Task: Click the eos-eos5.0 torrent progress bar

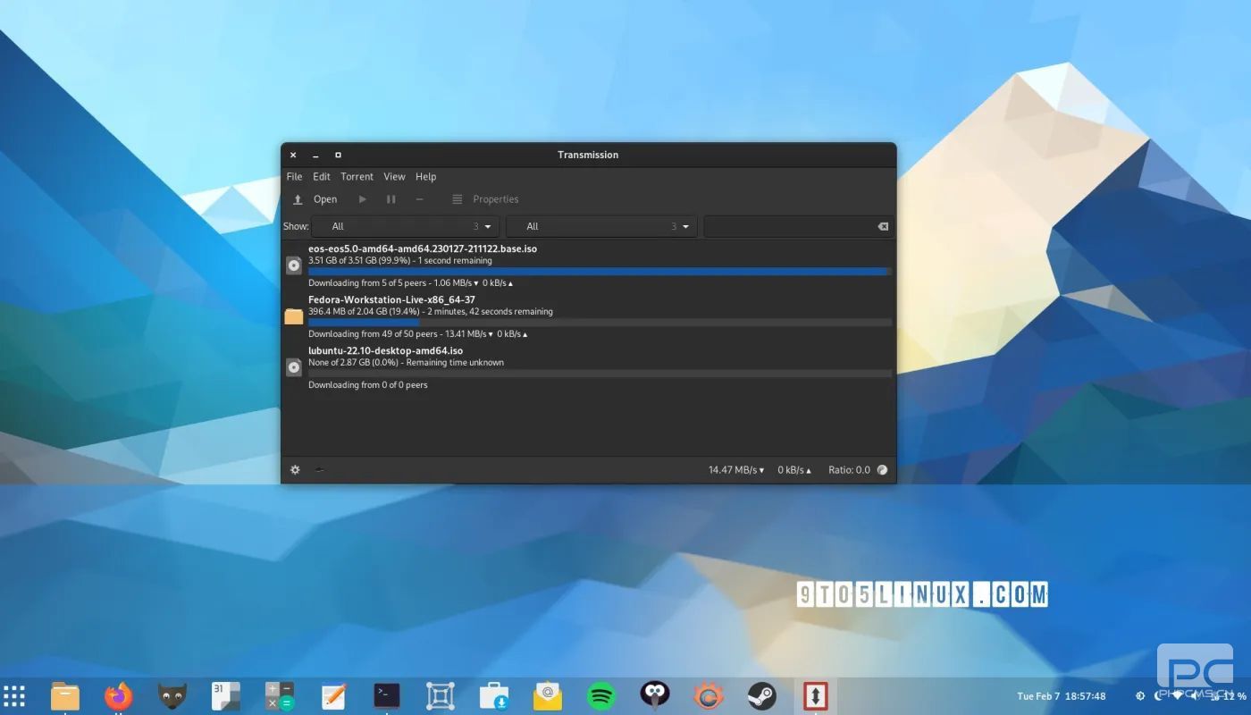Action: point(599,272)
